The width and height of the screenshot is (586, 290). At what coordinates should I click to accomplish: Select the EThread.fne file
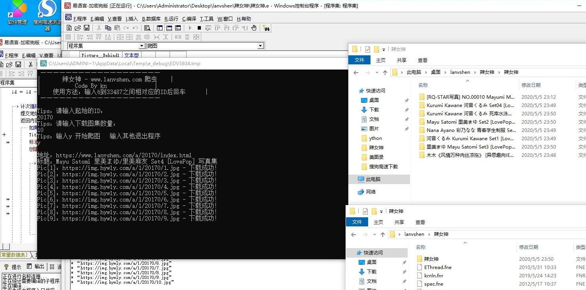[438, 267]
